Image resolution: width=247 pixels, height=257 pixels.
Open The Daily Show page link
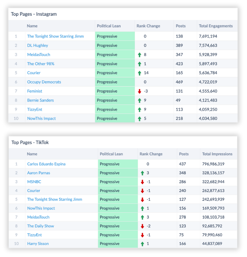[x=40, y=226]
